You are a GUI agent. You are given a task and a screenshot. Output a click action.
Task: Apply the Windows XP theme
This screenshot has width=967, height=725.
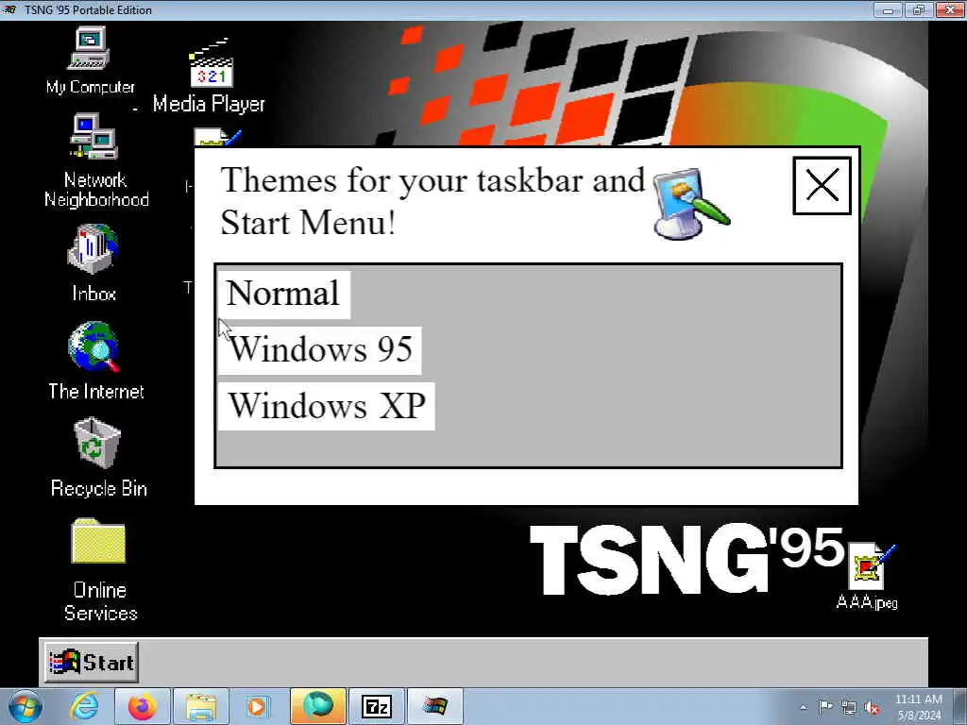pos(326,406)
